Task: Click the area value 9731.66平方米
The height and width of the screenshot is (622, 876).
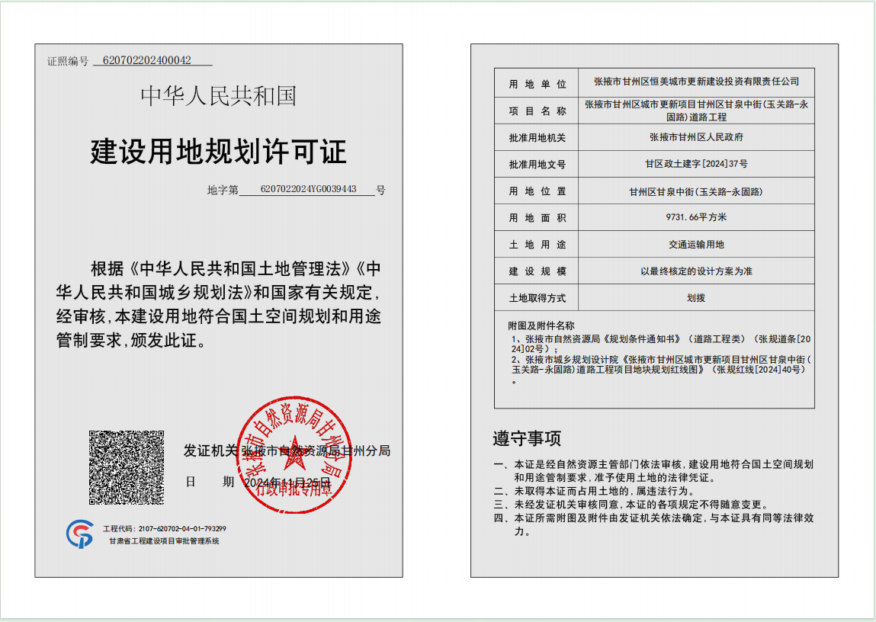Action: [697, 217]
